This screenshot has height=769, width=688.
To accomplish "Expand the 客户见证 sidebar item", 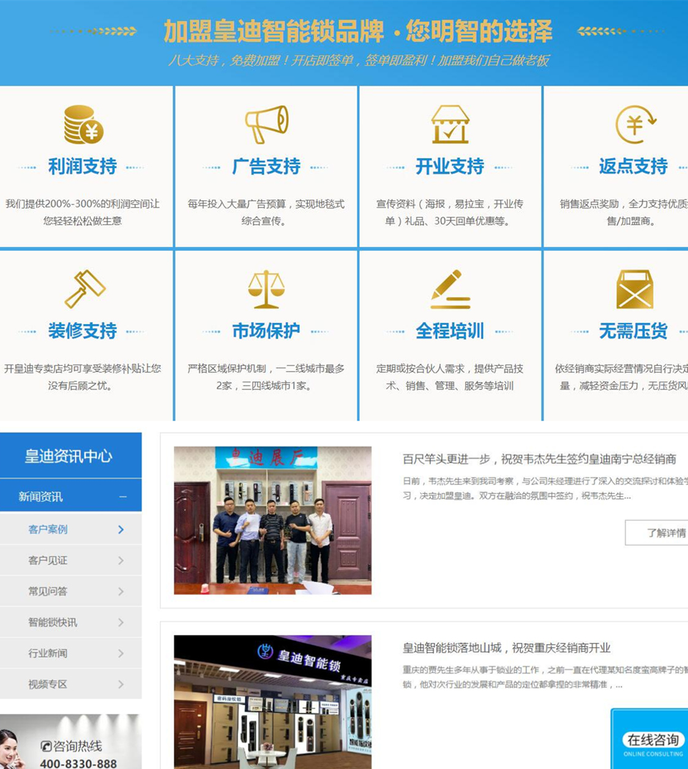I will pos(70,560).
